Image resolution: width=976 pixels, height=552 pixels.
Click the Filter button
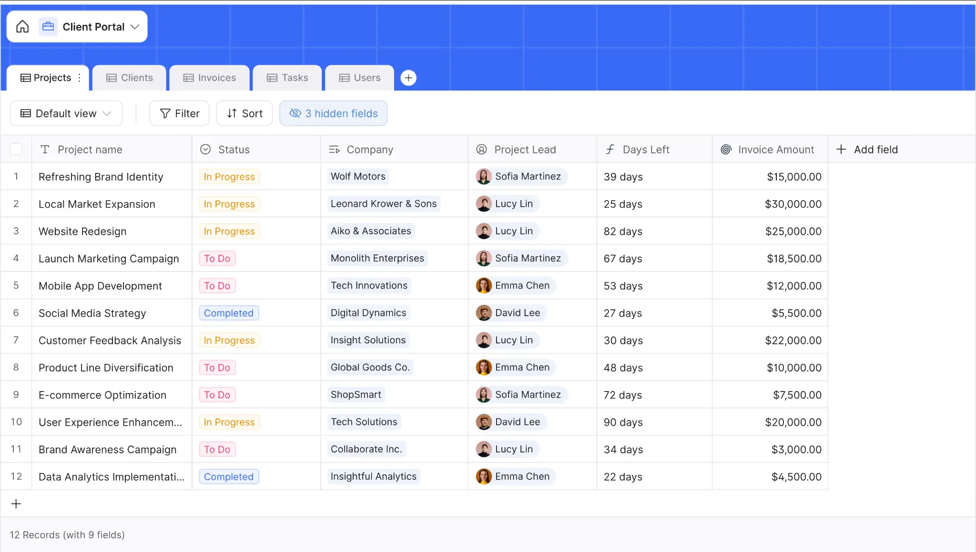point(180,113)
